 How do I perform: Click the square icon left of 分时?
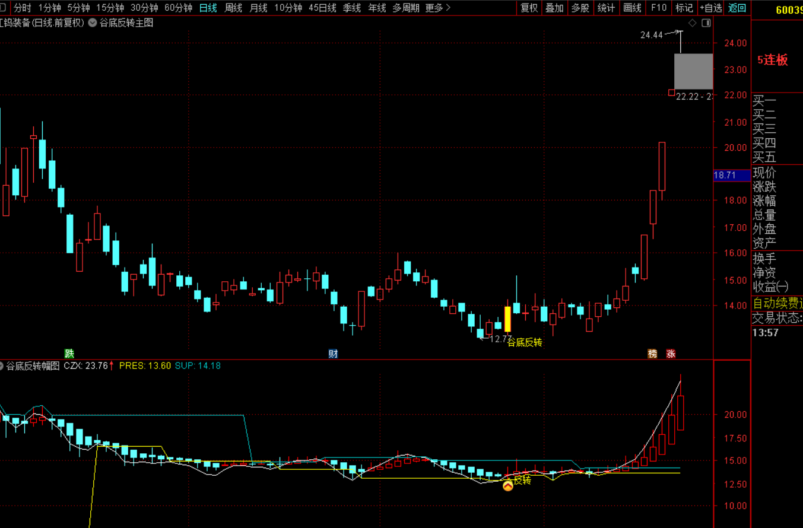(x=4, y=8)
